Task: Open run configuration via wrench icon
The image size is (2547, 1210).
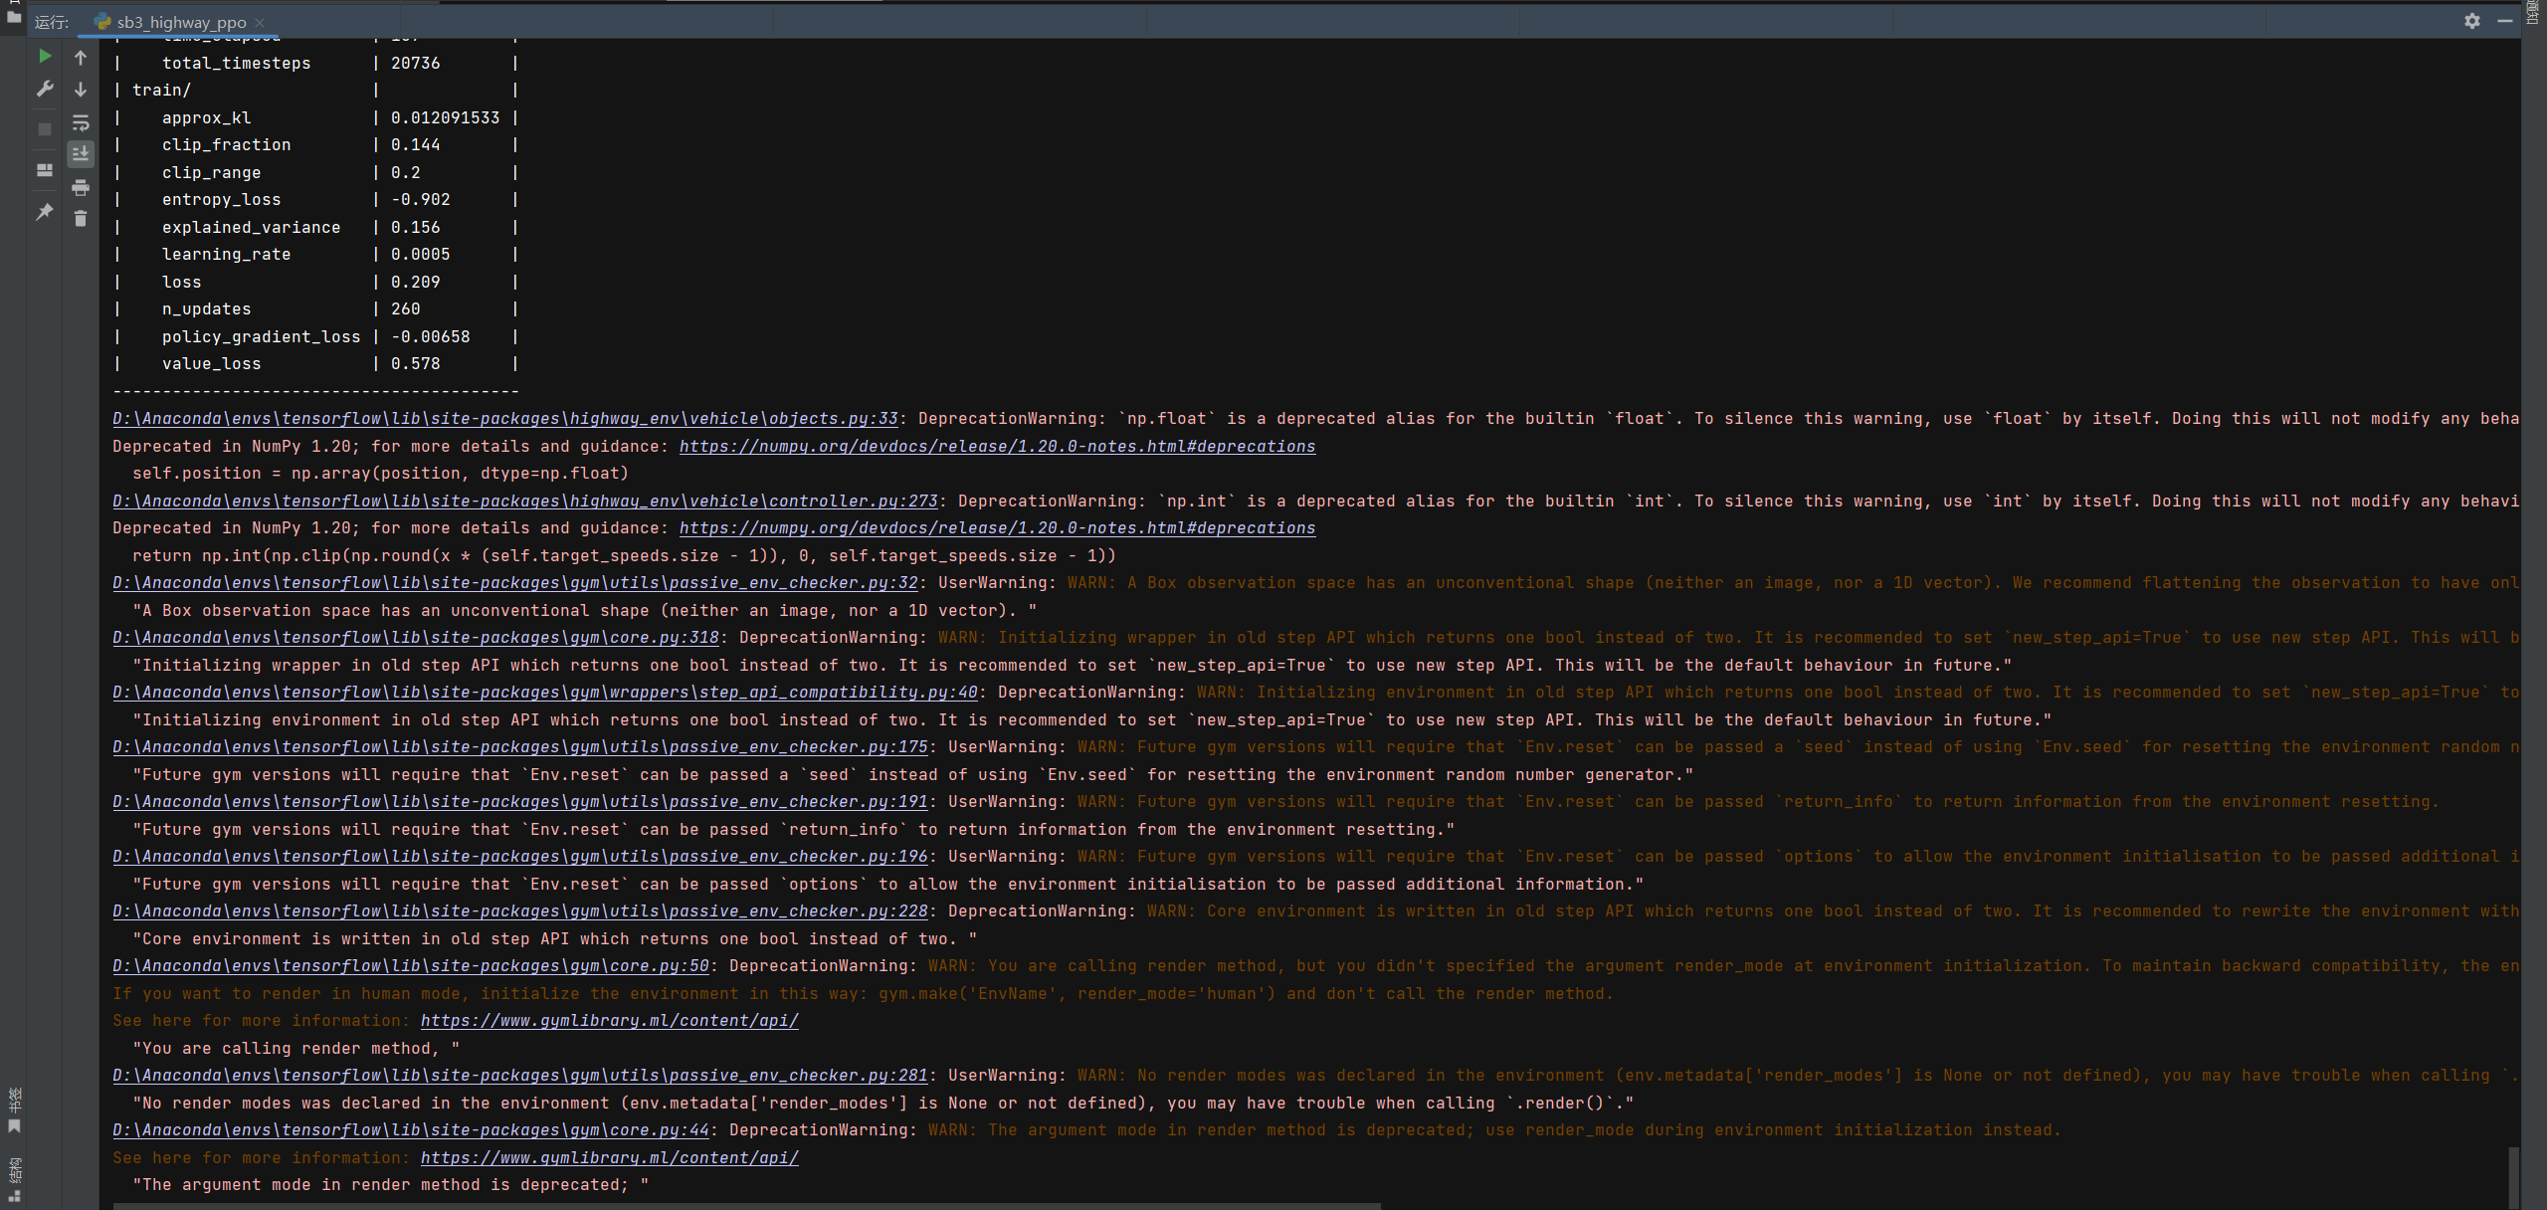Action: 44,90
